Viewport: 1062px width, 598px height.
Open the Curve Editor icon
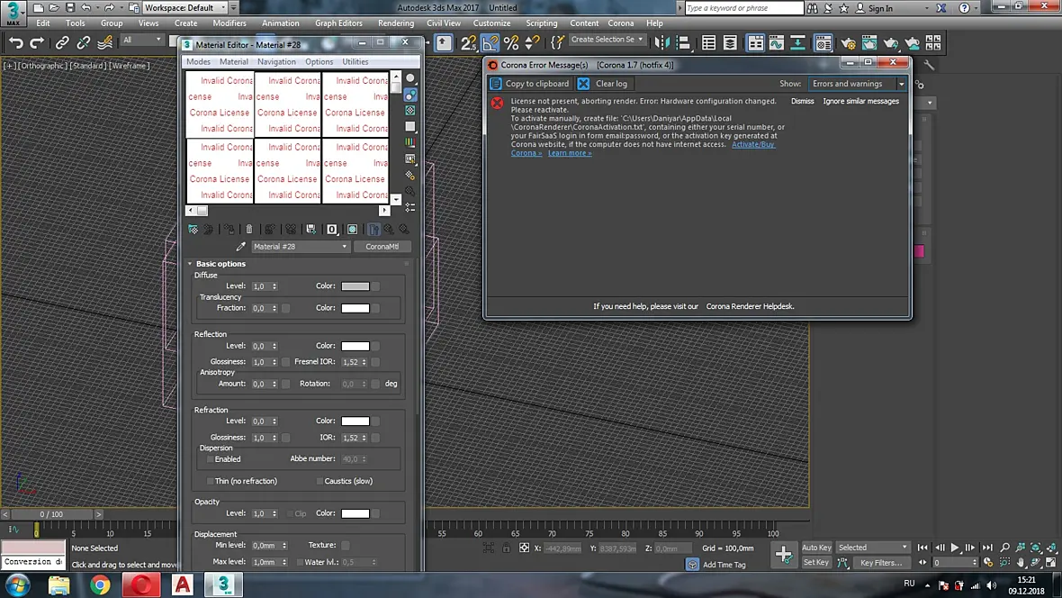776,42
